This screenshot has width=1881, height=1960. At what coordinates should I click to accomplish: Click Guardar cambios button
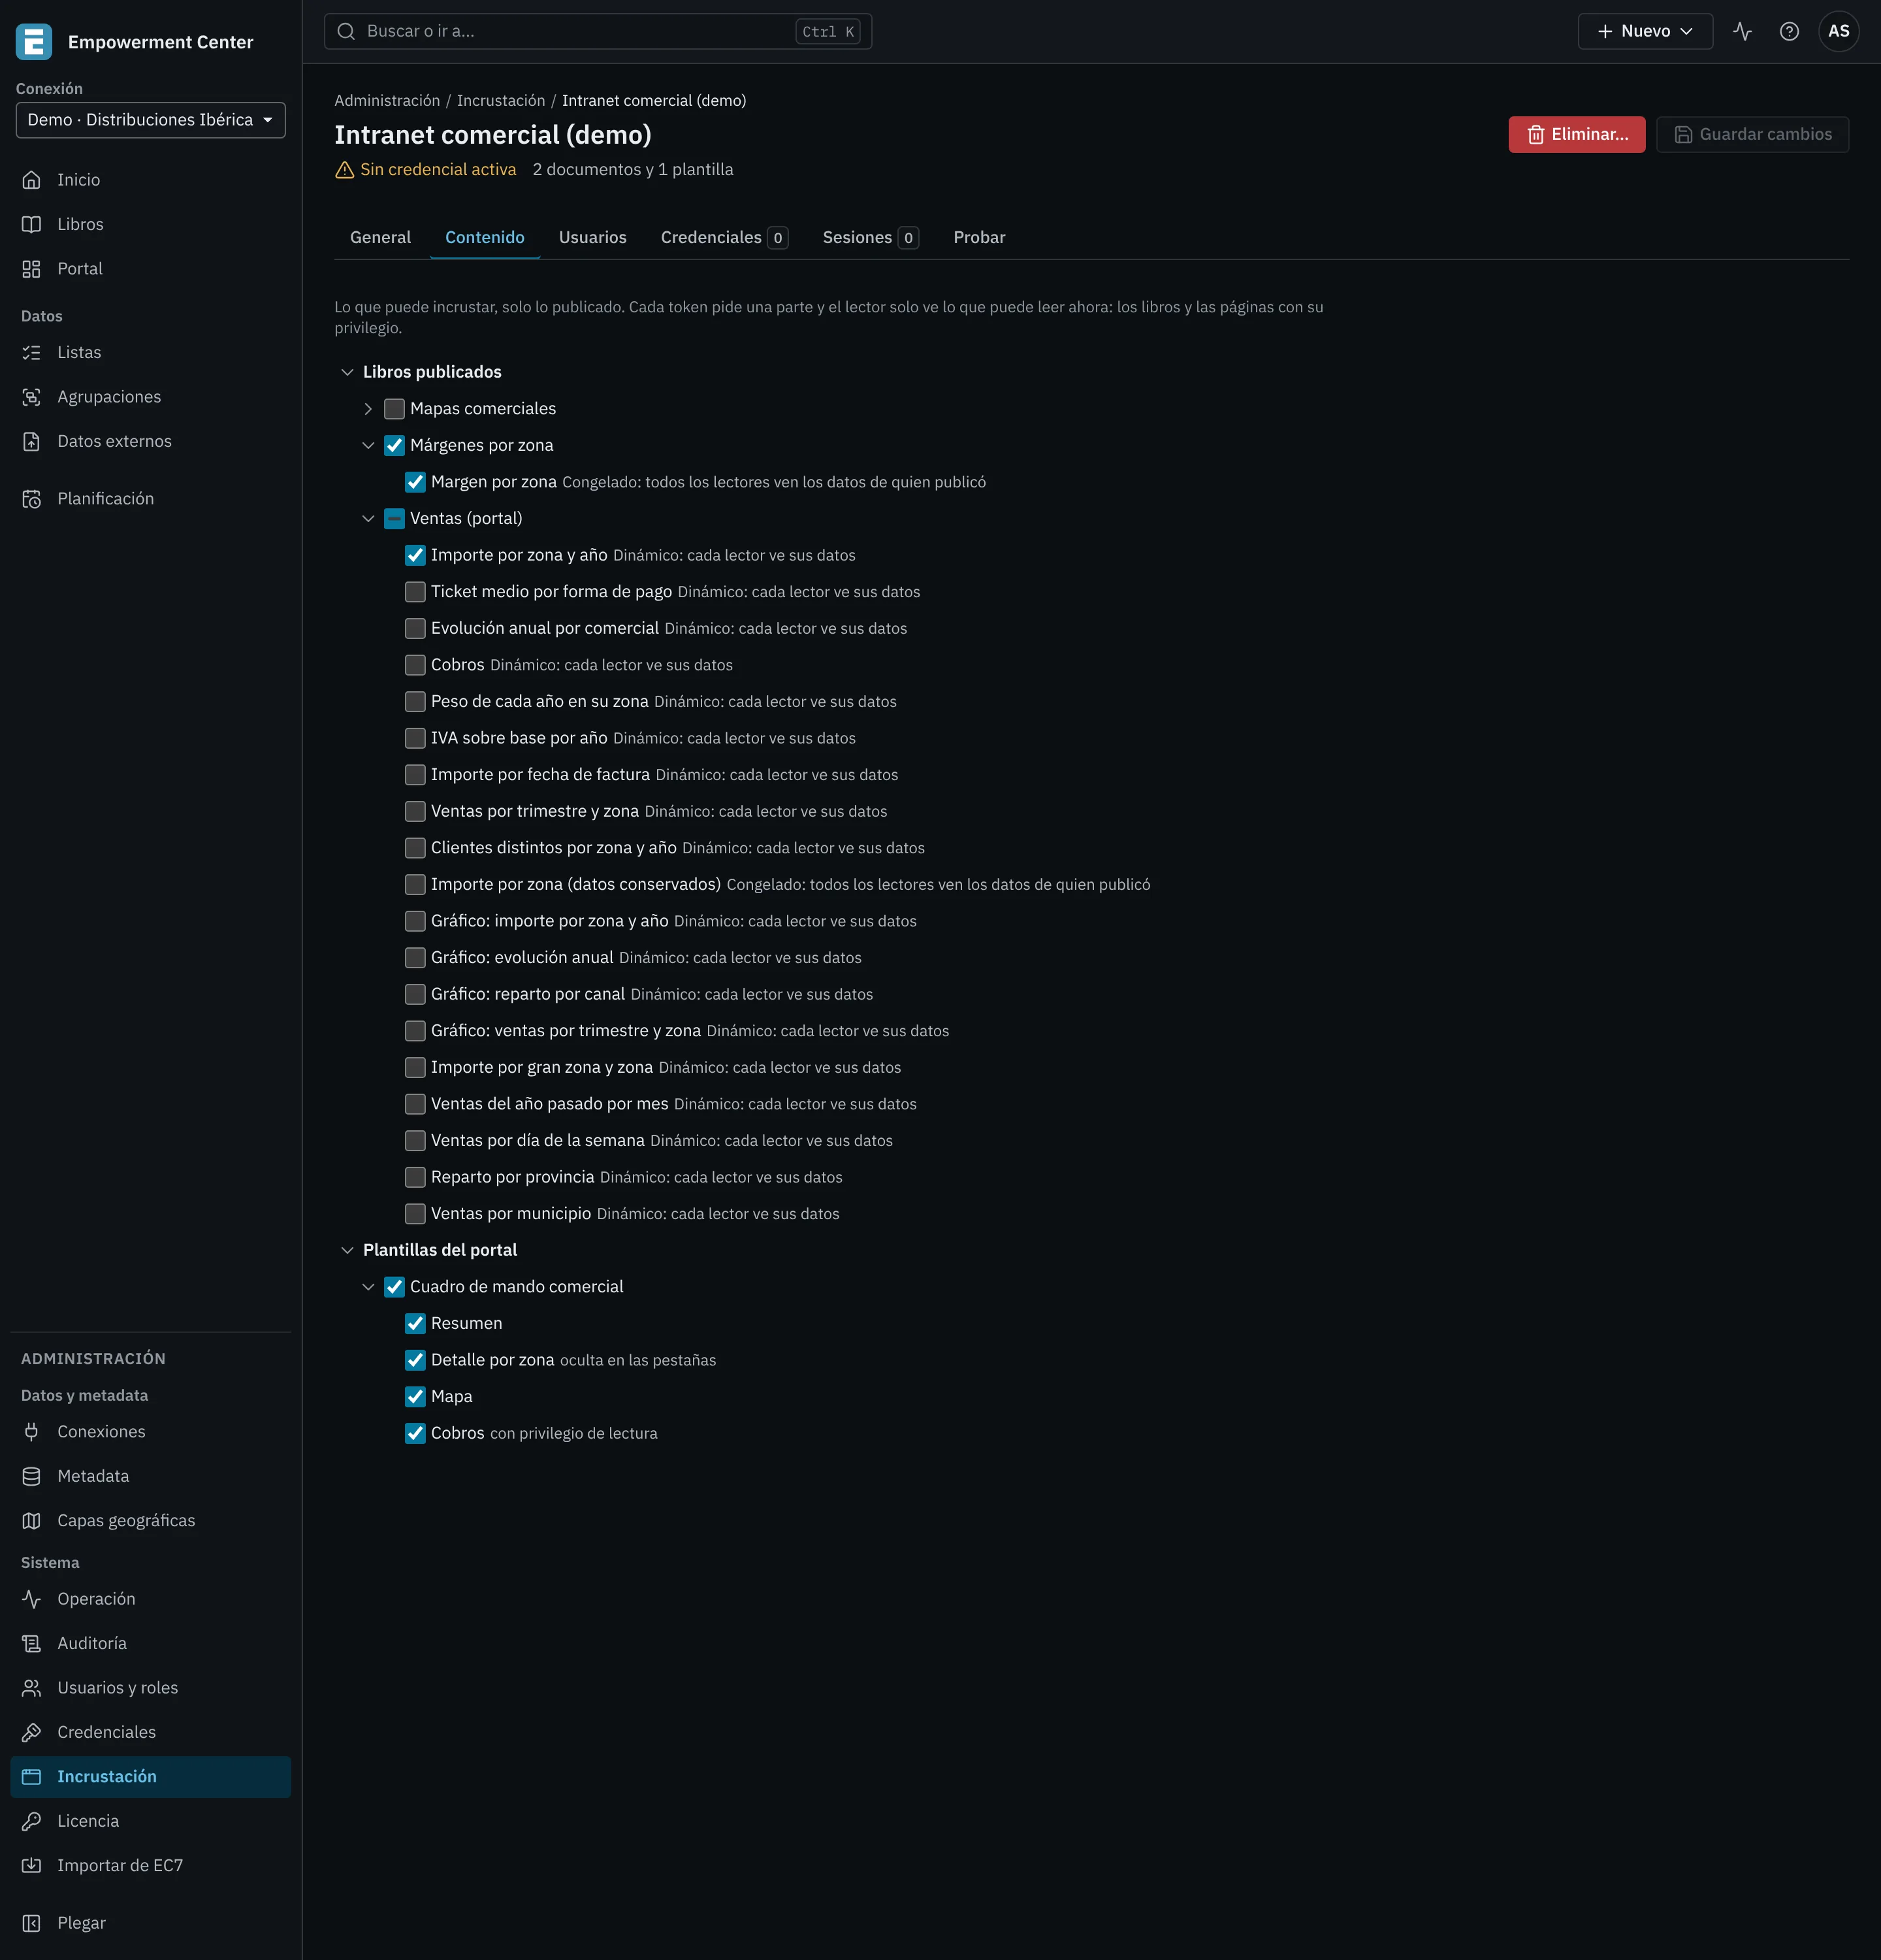(1752, 134)
